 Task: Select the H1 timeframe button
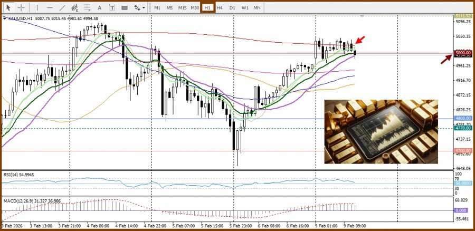click(207, 7)
